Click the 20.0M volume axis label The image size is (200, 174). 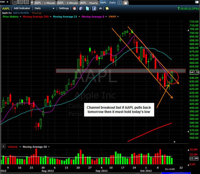tap(193, 155)
